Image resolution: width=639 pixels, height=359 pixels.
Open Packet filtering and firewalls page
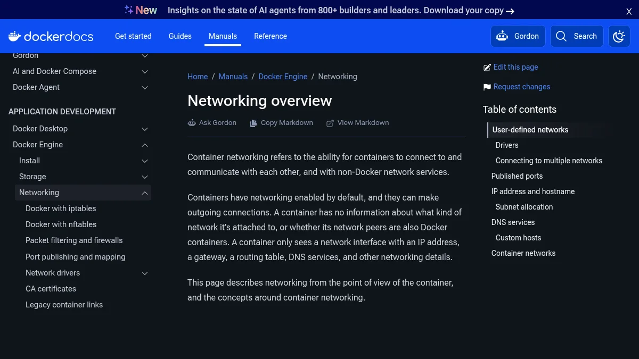74,240
